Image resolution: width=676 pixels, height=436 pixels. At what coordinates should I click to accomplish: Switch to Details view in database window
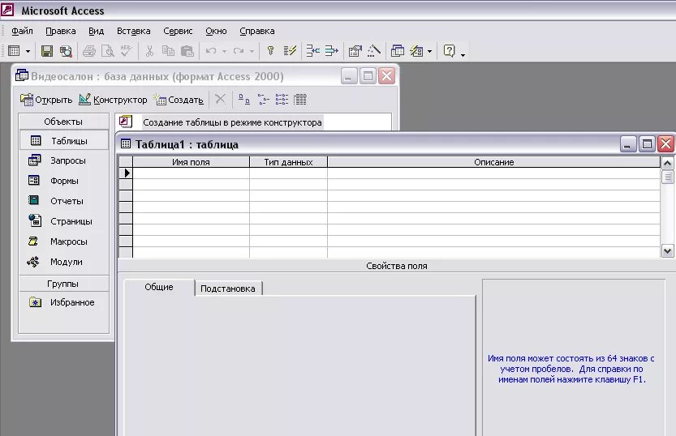point(300,100)
